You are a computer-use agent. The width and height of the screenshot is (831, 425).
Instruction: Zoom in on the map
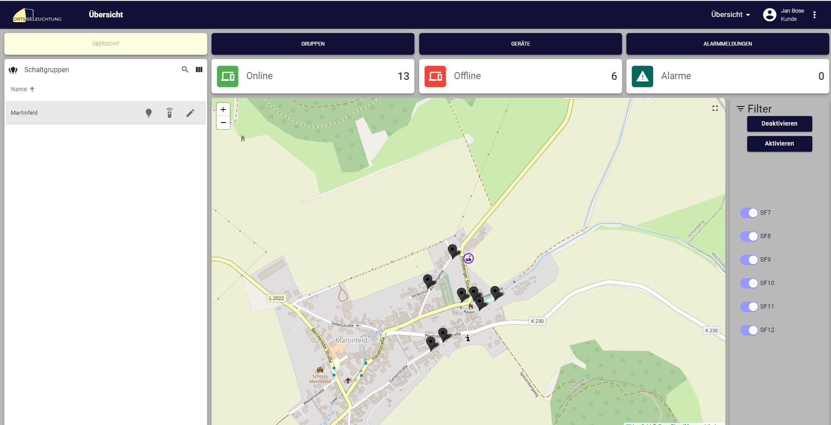click(x=223, y=110)
